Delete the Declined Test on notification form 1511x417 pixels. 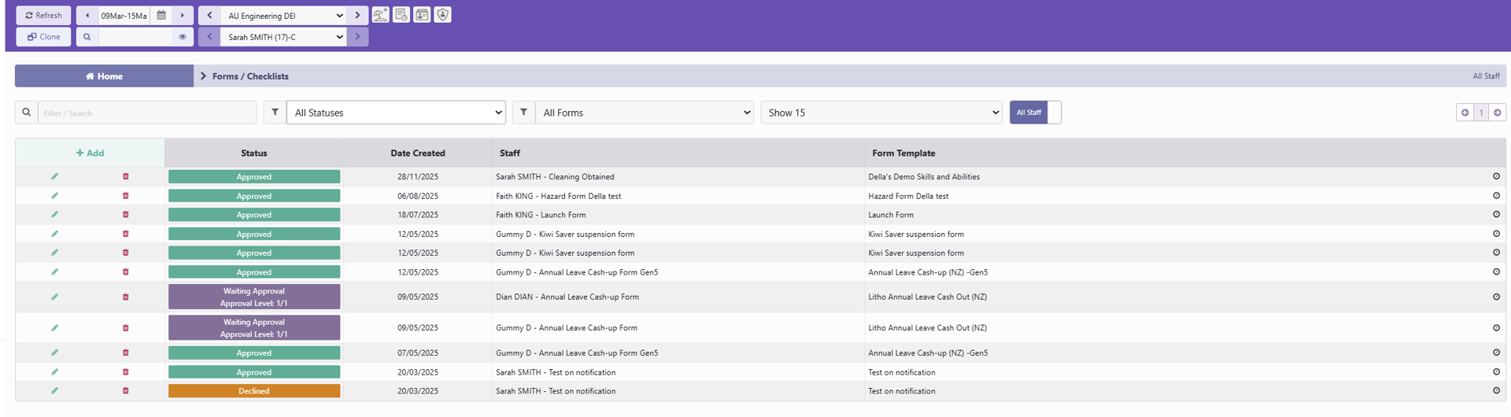pyautogui.click(x=125, y=390)
